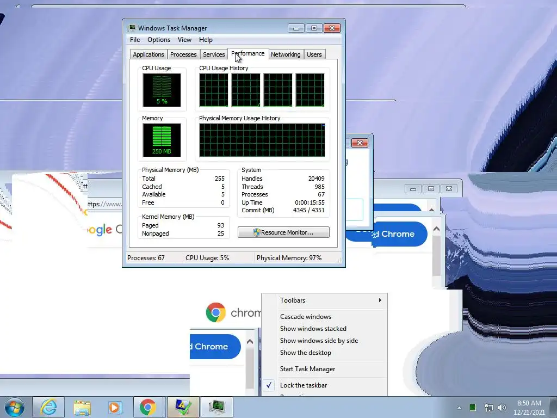Click the Show desktop strip at taskbar end
The image size is (557, 418).
click(553, 407)
